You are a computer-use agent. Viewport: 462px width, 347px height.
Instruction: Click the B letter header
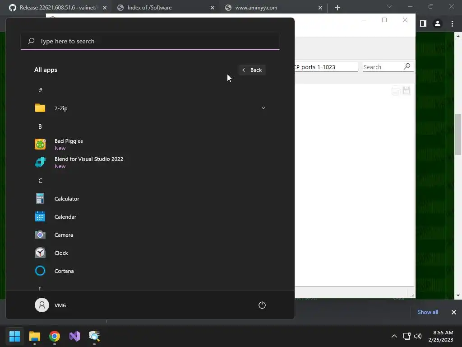(x=40, y=127)
